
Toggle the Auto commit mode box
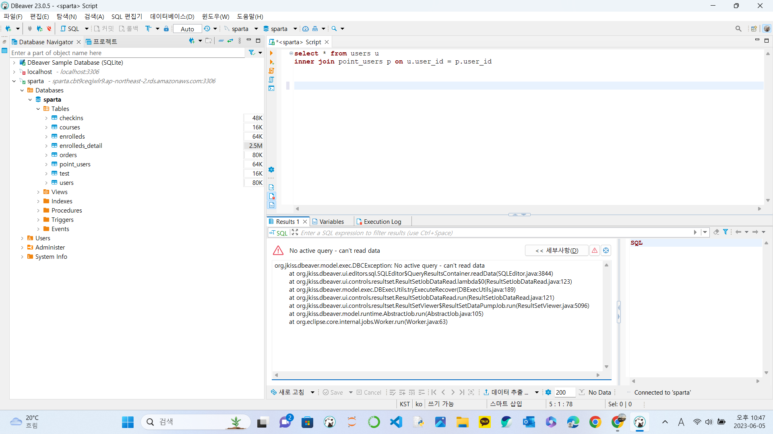click(x=187, y=29)
